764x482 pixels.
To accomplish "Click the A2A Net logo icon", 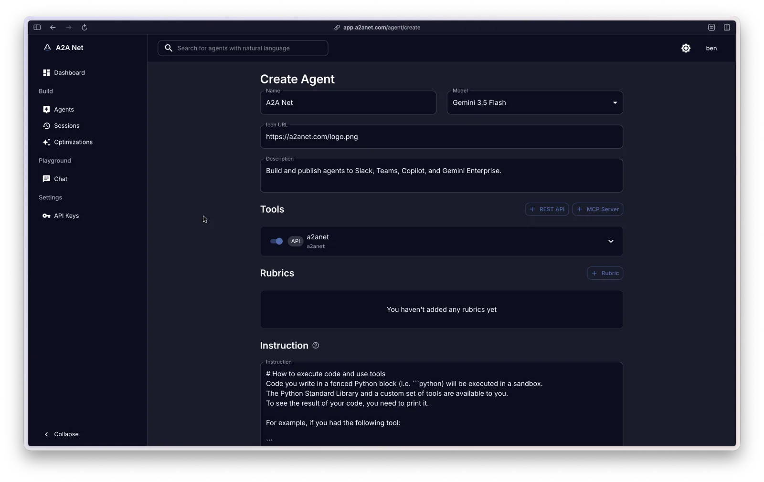I will point(47,47).
